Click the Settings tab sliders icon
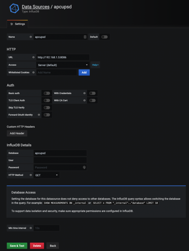 [x=12, y=24]
